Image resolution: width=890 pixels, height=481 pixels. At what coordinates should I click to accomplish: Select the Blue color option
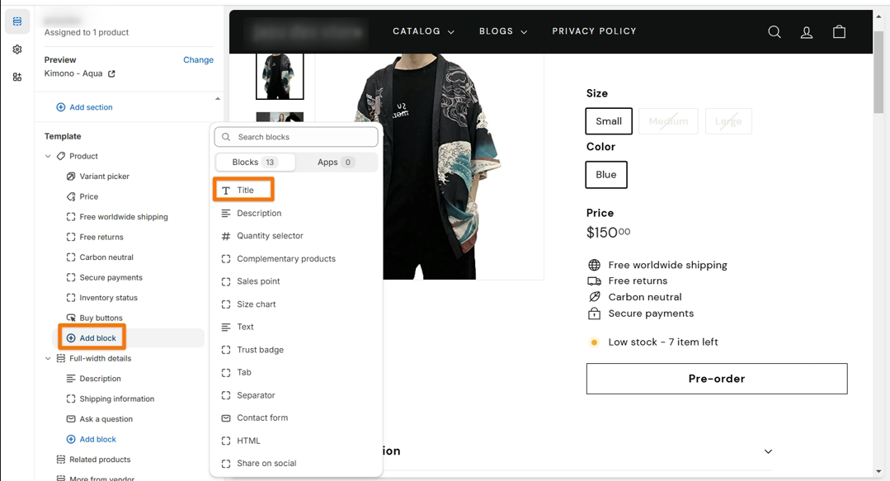click(606, 175)
